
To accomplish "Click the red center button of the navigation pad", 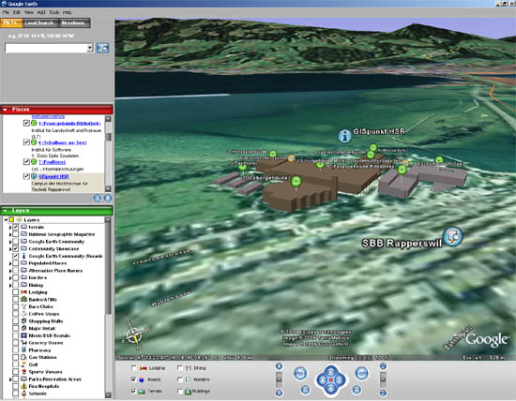I will (331, 380).
